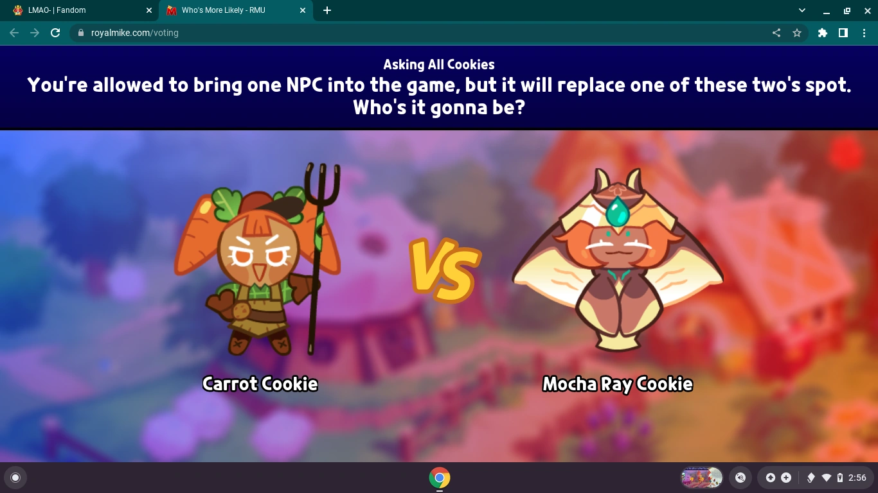Open the screenshot preview in the shelf
This screenshot has height=493, width=878.
702,478
